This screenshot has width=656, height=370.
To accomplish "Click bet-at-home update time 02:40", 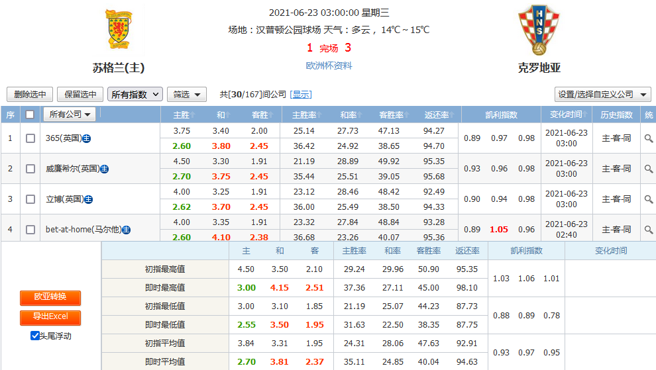I will 567,234.
